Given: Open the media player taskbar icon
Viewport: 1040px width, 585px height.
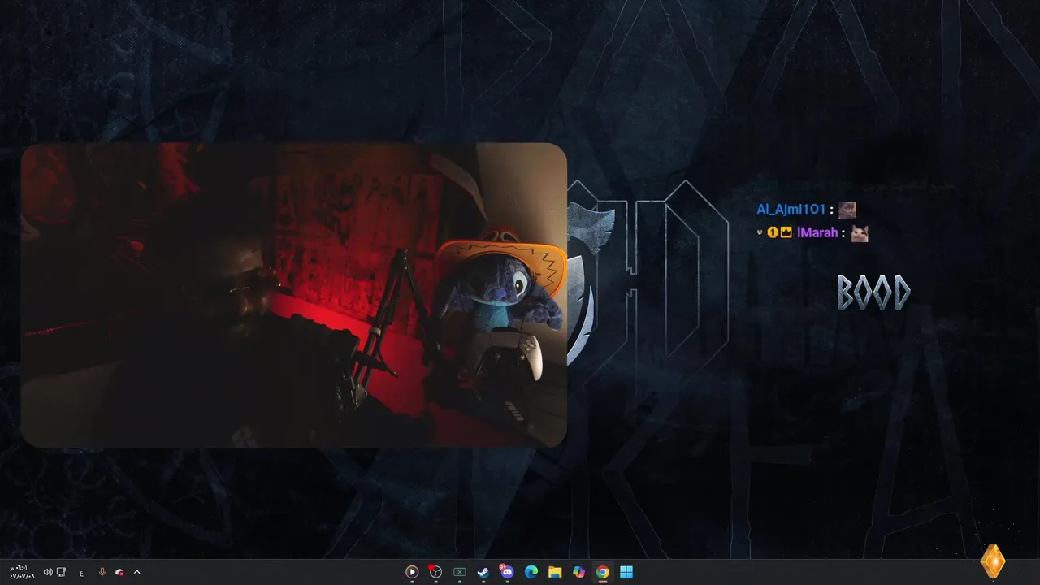Looking at the screenshot, I should click(x=412, y=572).
